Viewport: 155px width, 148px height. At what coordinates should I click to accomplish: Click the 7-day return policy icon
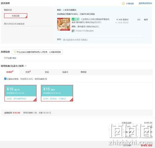73,31
